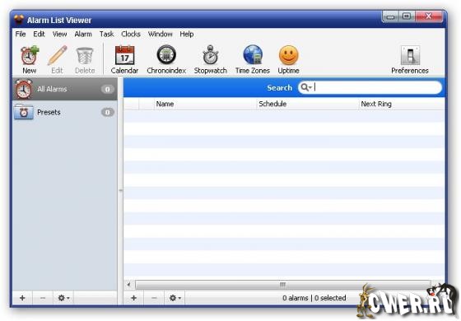Add alarm with list plus button

[x=133, y=298]
